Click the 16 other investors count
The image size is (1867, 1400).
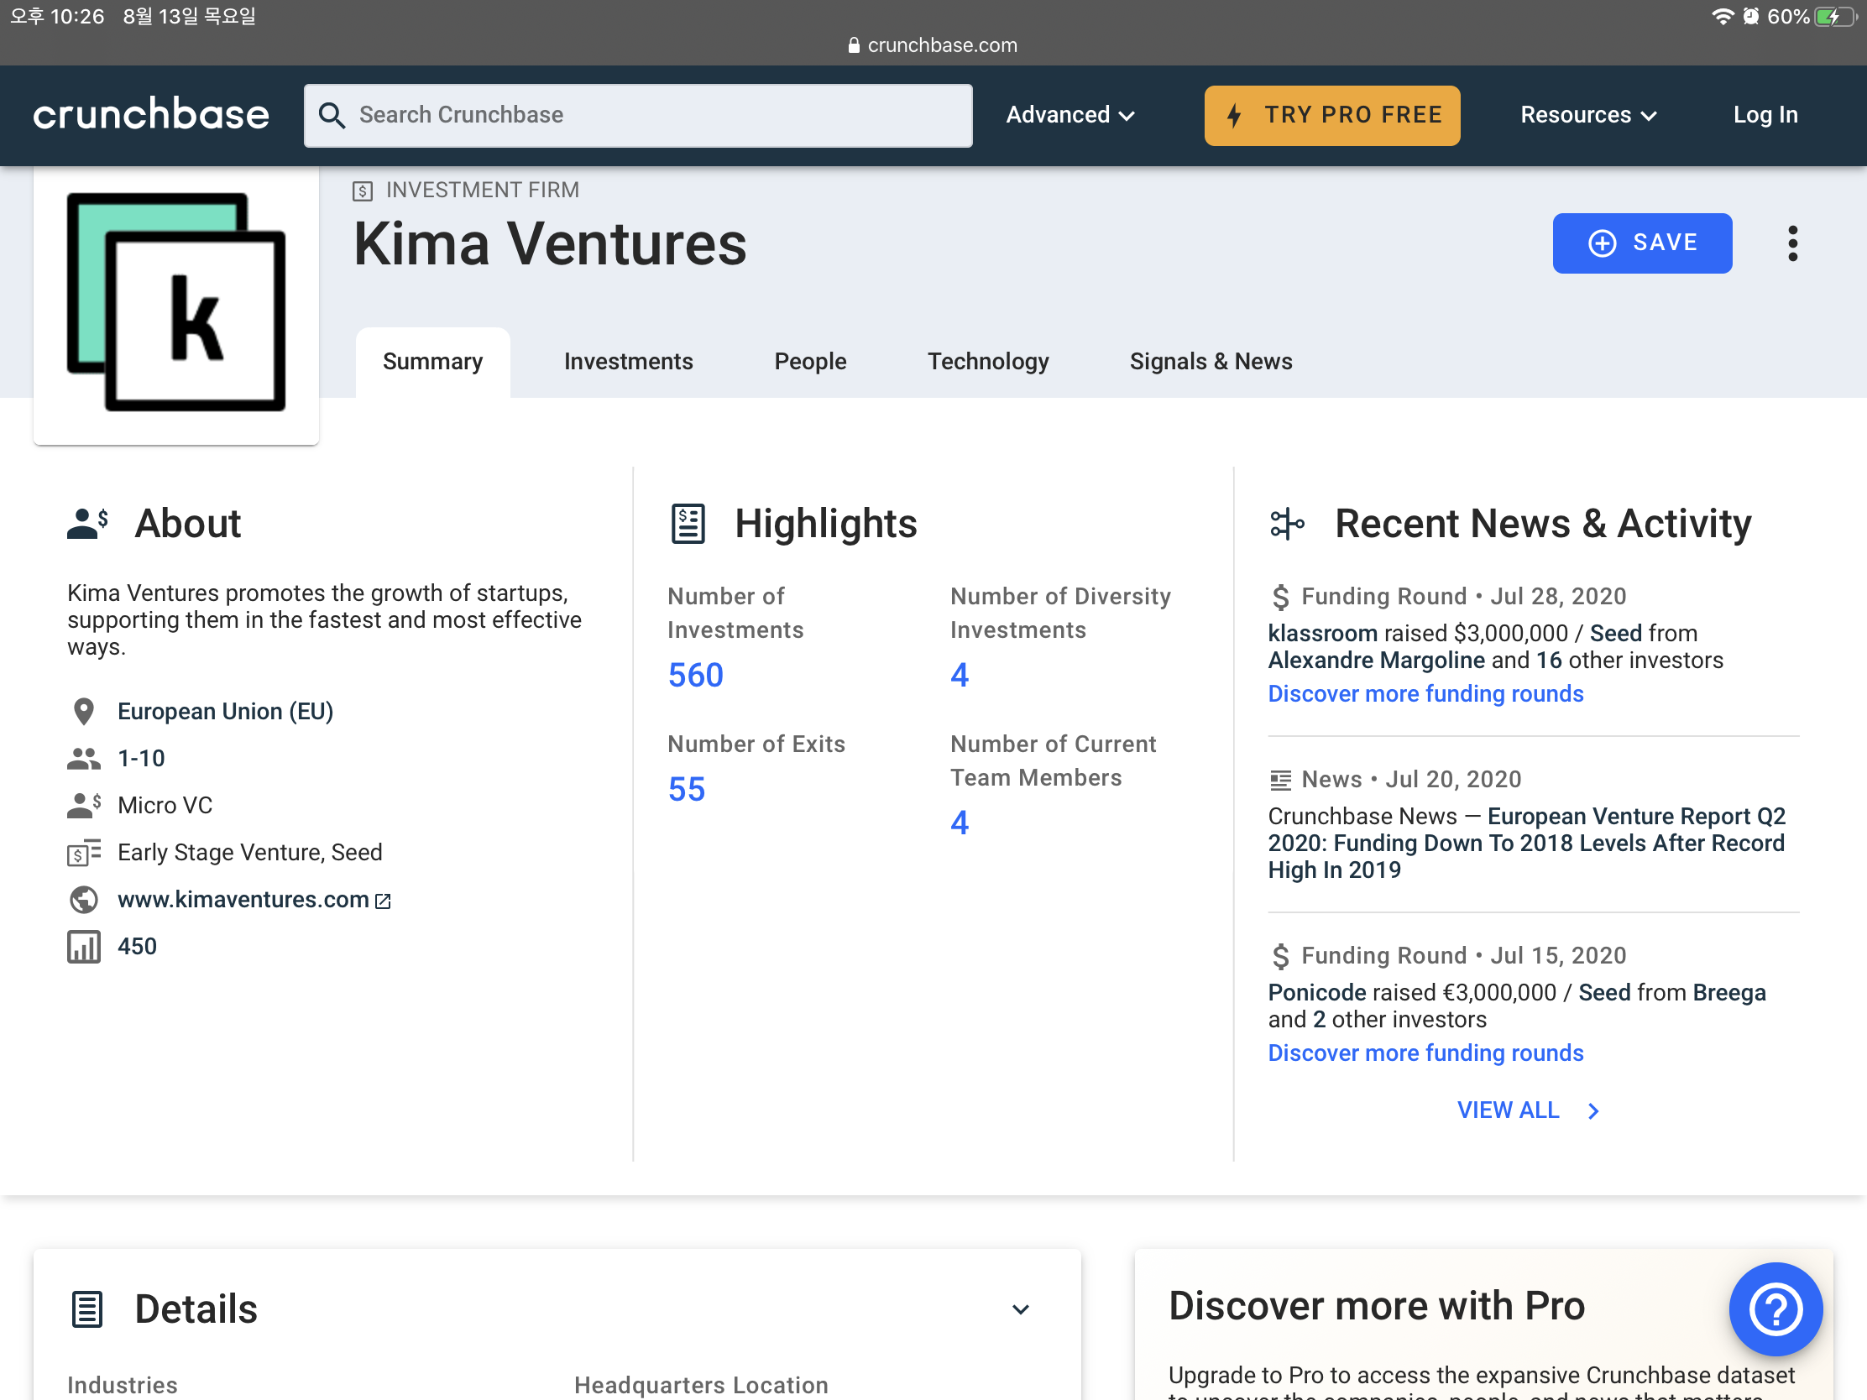[x=1549, y=661]
